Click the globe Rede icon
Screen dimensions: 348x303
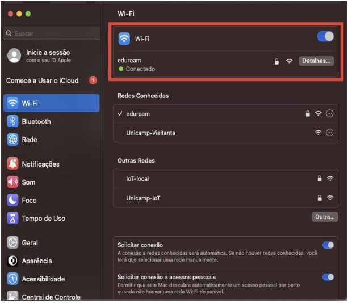pos(12,139)
